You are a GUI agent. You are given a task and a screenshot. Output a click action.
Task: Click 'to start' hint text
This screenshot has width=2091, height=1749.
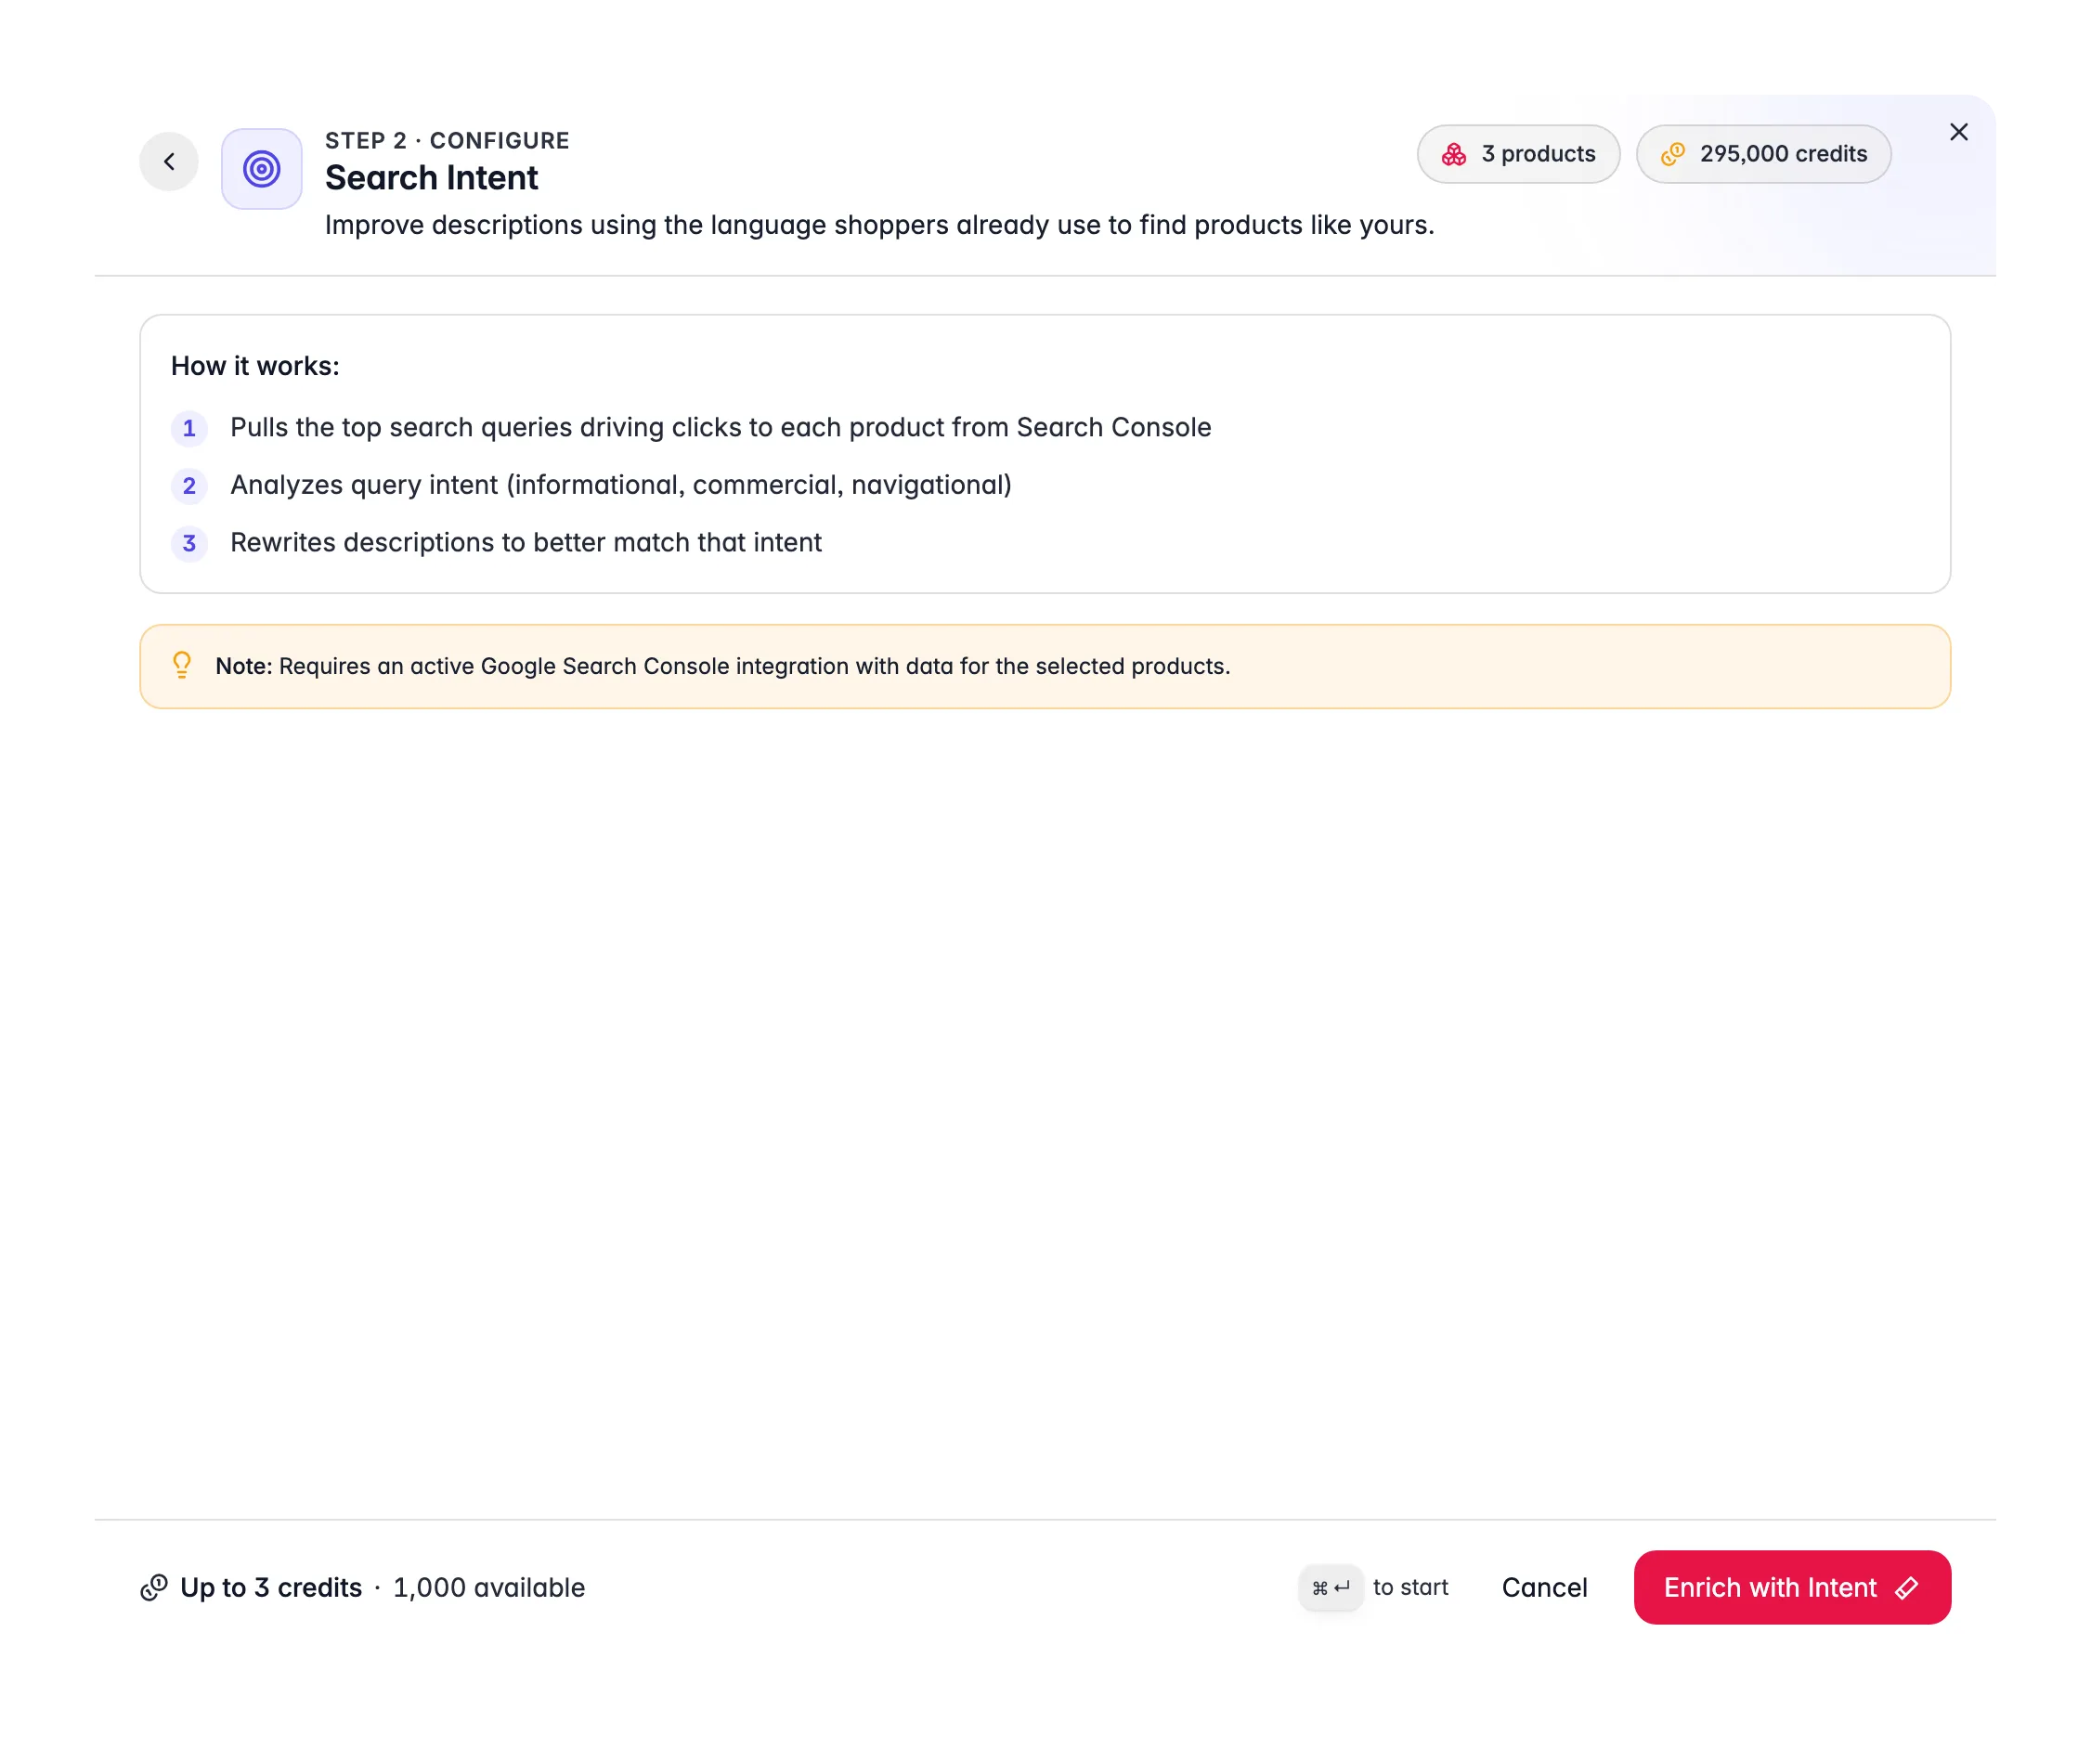tap(1409, 1587)
